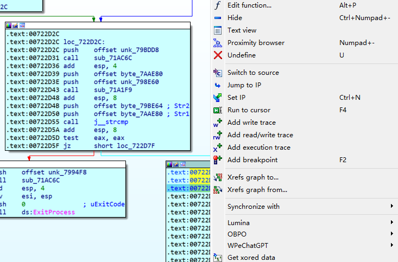Image resolution: width=398 pixels, height=262 pixels.
Task: Click test eax, eax instruction line
Action: tap(98, 138)
